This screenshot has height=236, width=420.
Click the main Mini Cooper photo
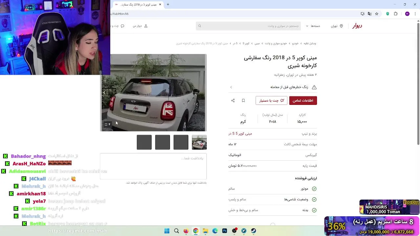tap(154, 93)
